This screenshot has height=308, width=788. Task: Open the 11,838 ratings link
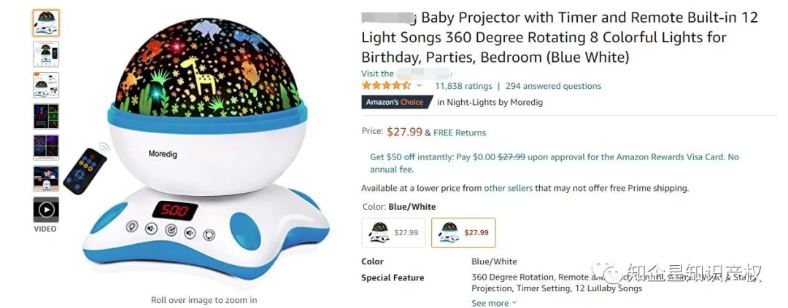pos(463,86)
